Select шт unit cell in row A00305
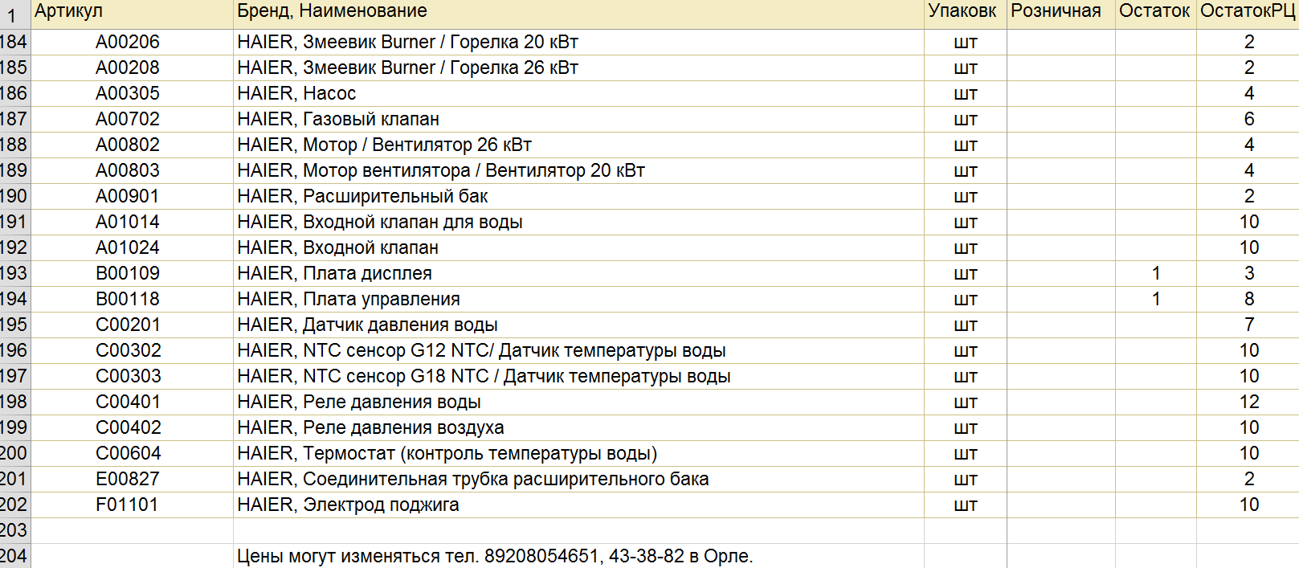The height and width of the screenshot is (568, 1299). click(x=966, y=94)
